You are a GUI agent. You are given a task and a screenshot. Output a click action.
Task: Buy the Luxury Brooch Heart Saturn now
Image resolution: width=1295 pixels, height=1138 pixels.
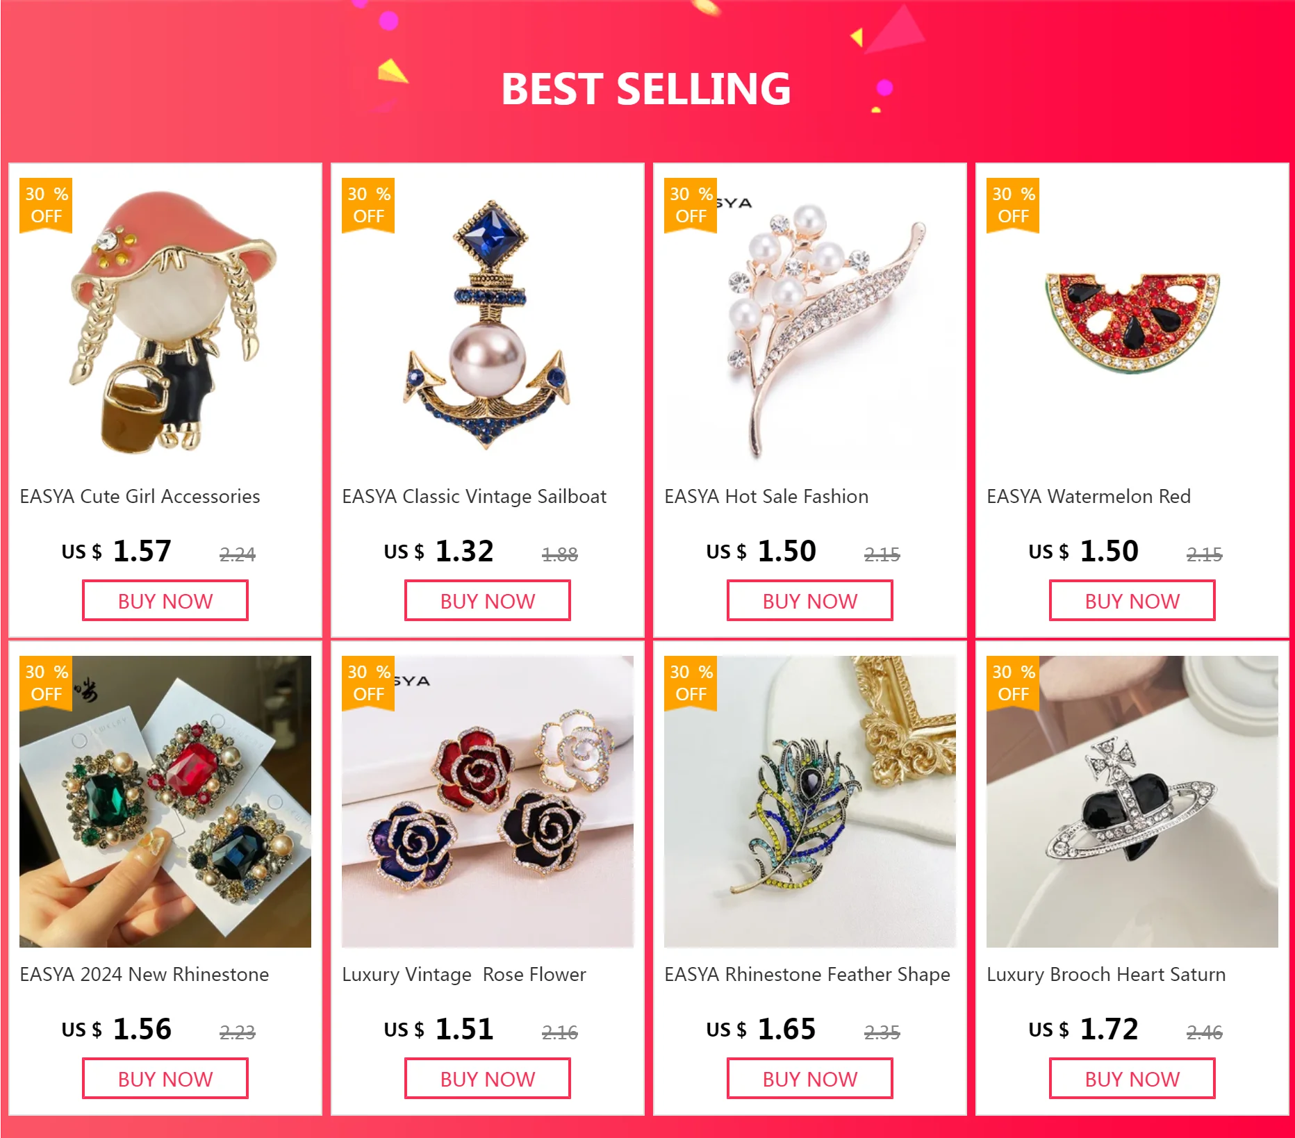1132,1079
